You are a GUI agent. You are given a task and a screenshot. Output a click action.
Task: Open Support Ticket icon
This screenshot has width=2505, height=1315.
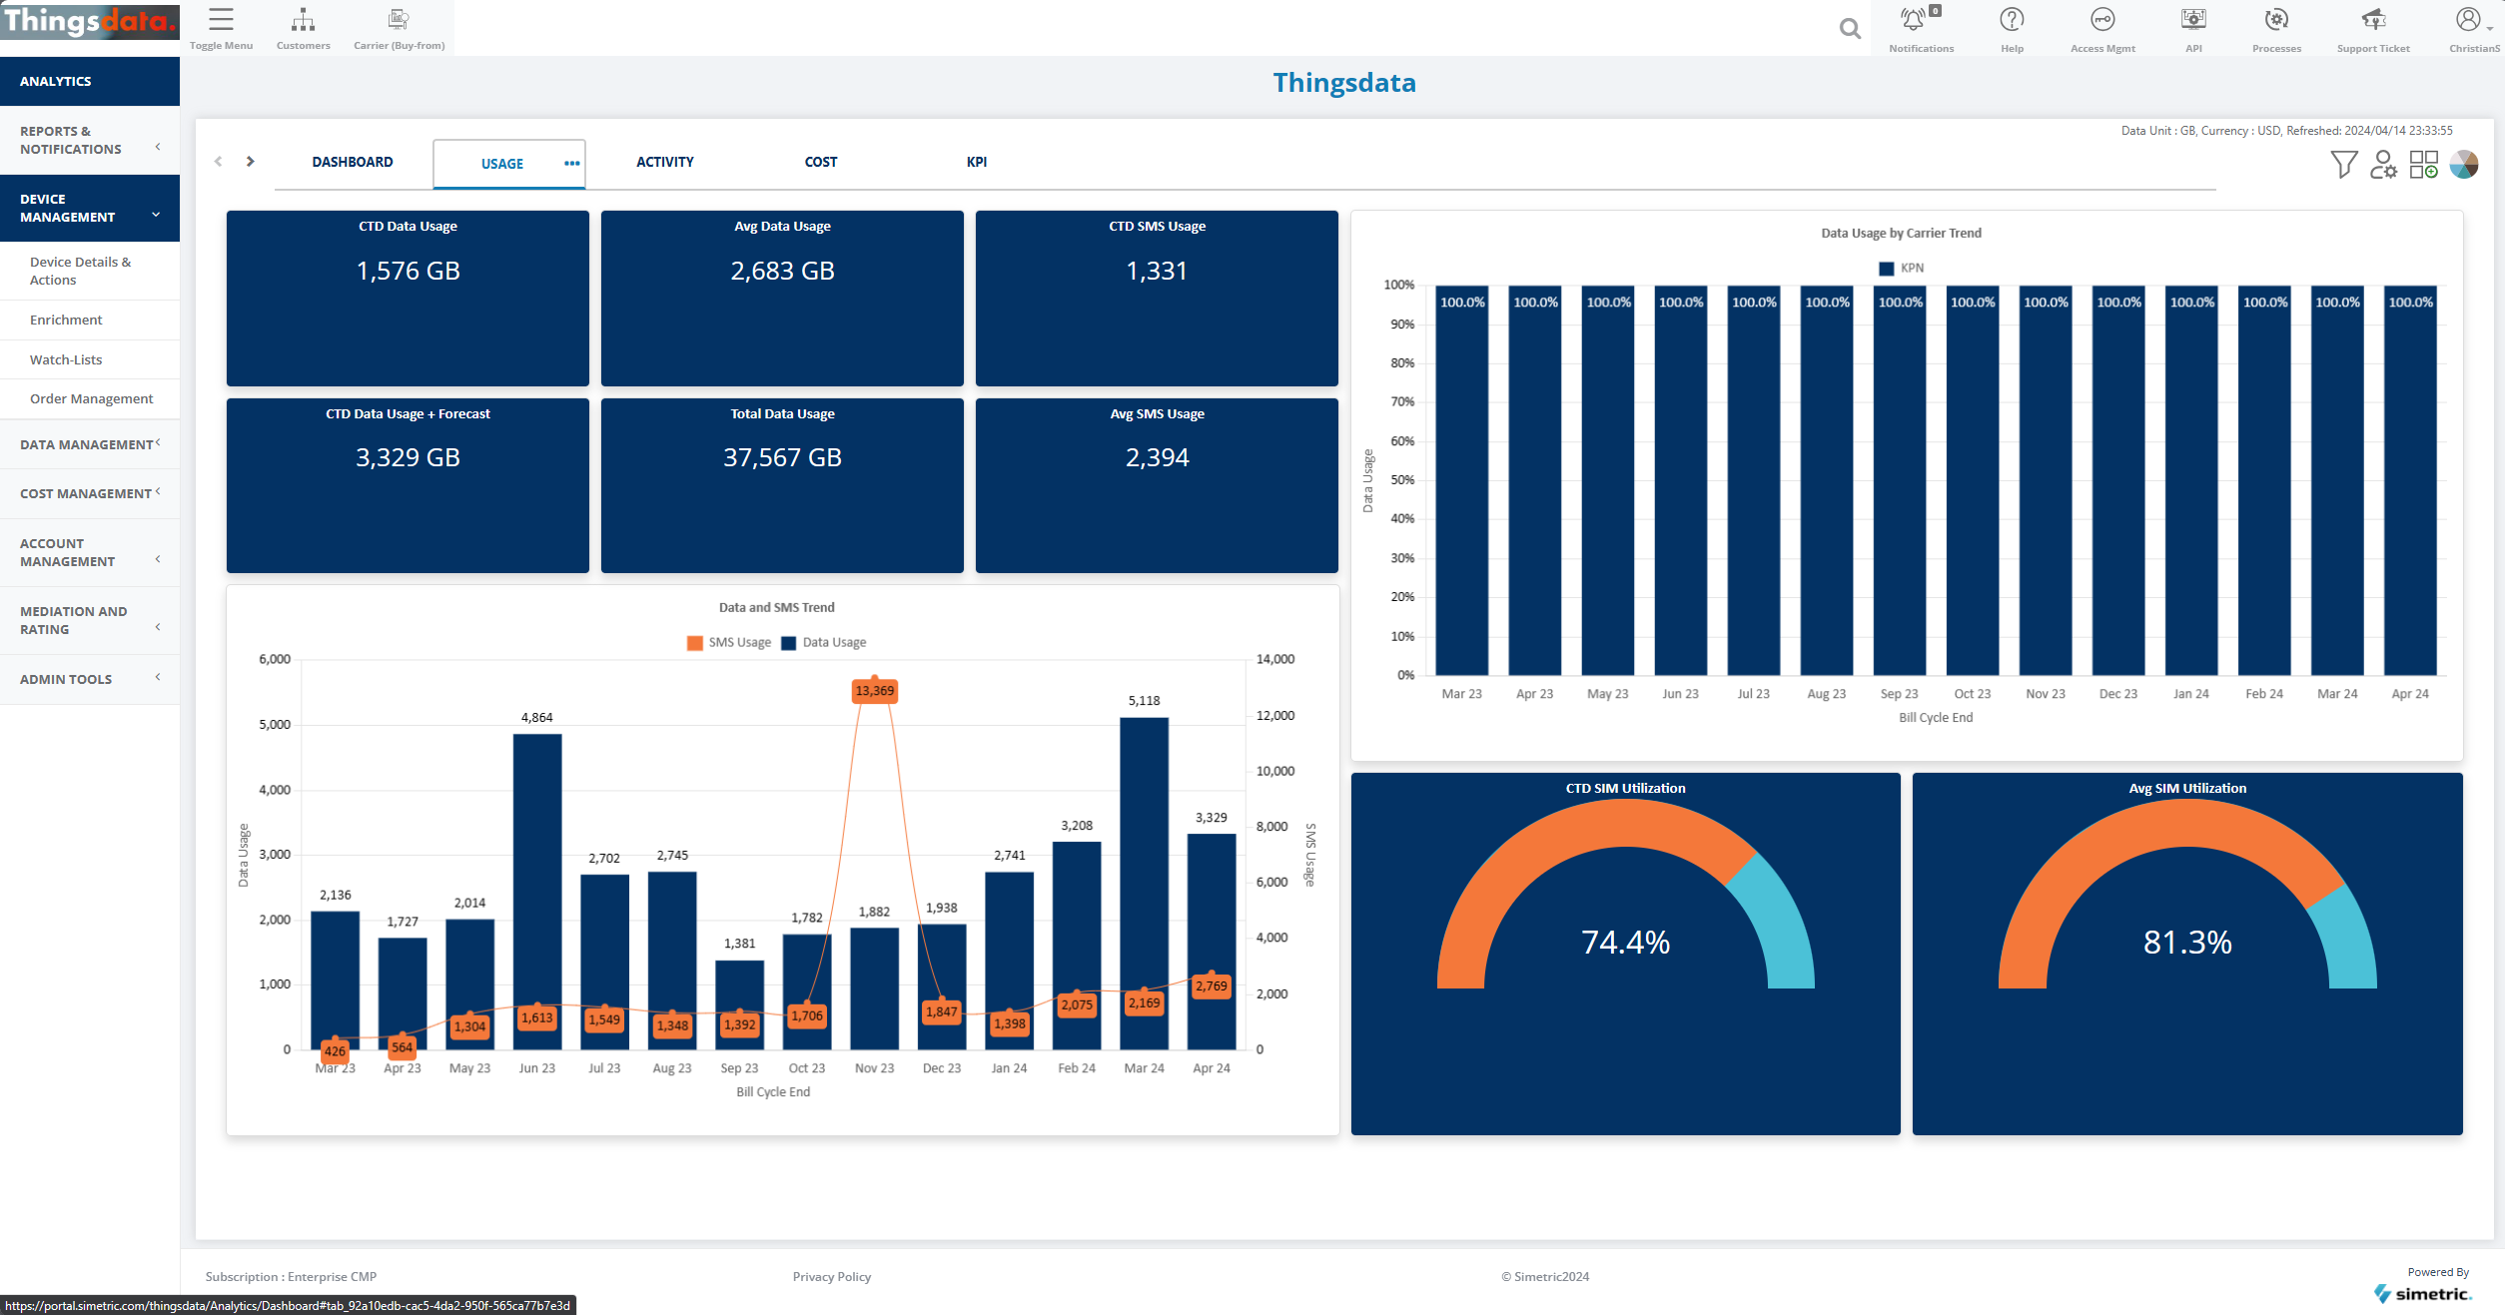pos(2373,20)
